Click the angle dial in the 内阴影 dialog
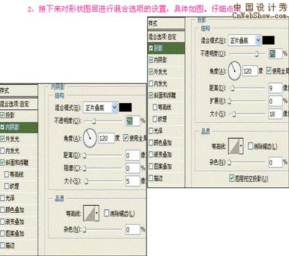 coord(90,138)
